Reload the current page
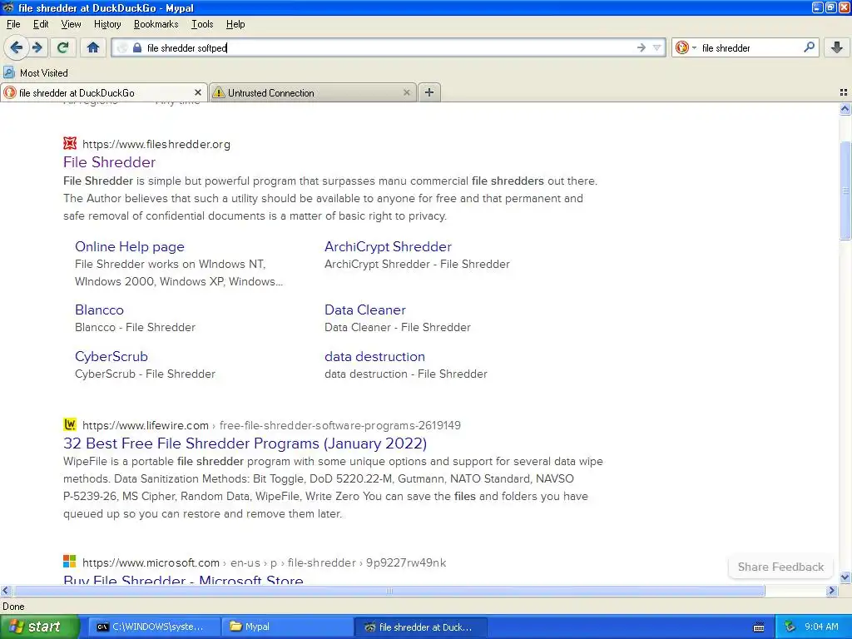852x639 pixels. pyautogui.click(x=63, y=47)
